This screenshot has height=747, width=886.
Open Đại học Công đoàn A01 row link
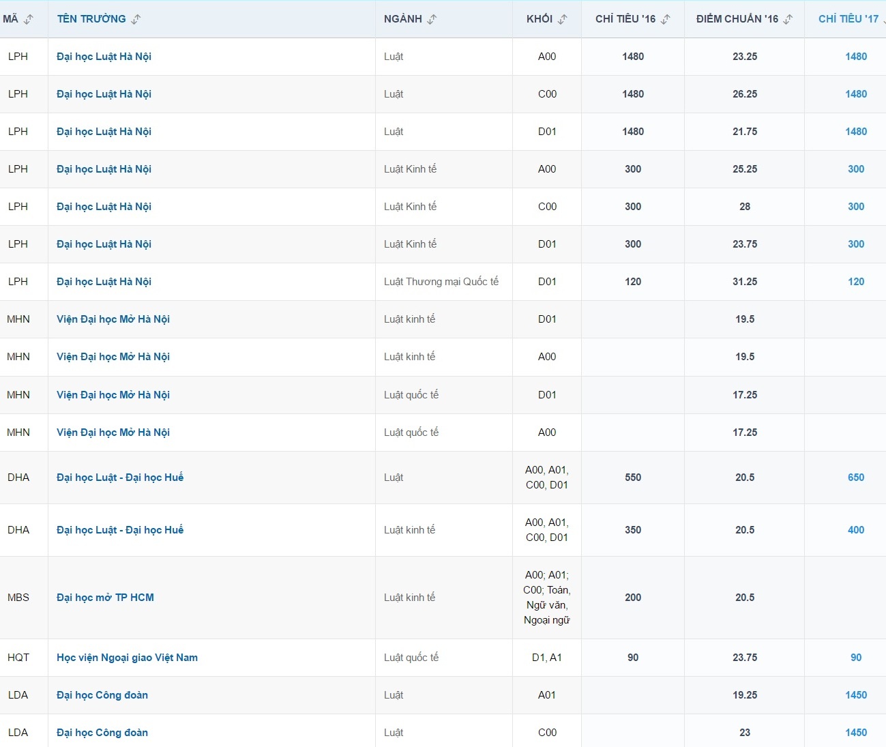(102, 695)
